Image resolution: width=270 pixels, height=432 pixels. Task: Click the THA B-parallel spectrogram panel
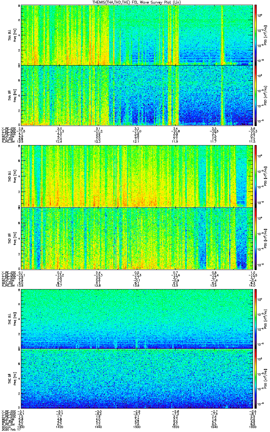(x=137, y=95)
